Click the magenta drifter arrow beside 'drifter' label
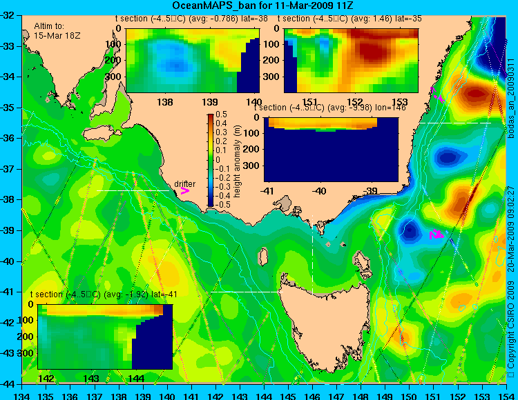The image size is (518, 400). click(x=185, y=190)
